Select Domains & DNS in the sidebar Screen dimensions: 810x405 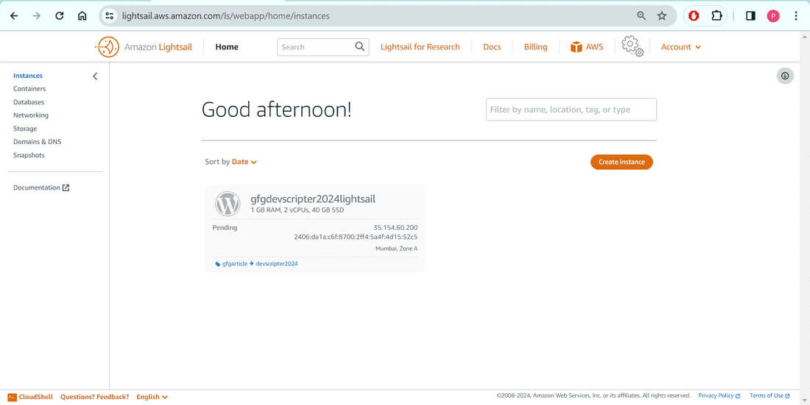38,141
